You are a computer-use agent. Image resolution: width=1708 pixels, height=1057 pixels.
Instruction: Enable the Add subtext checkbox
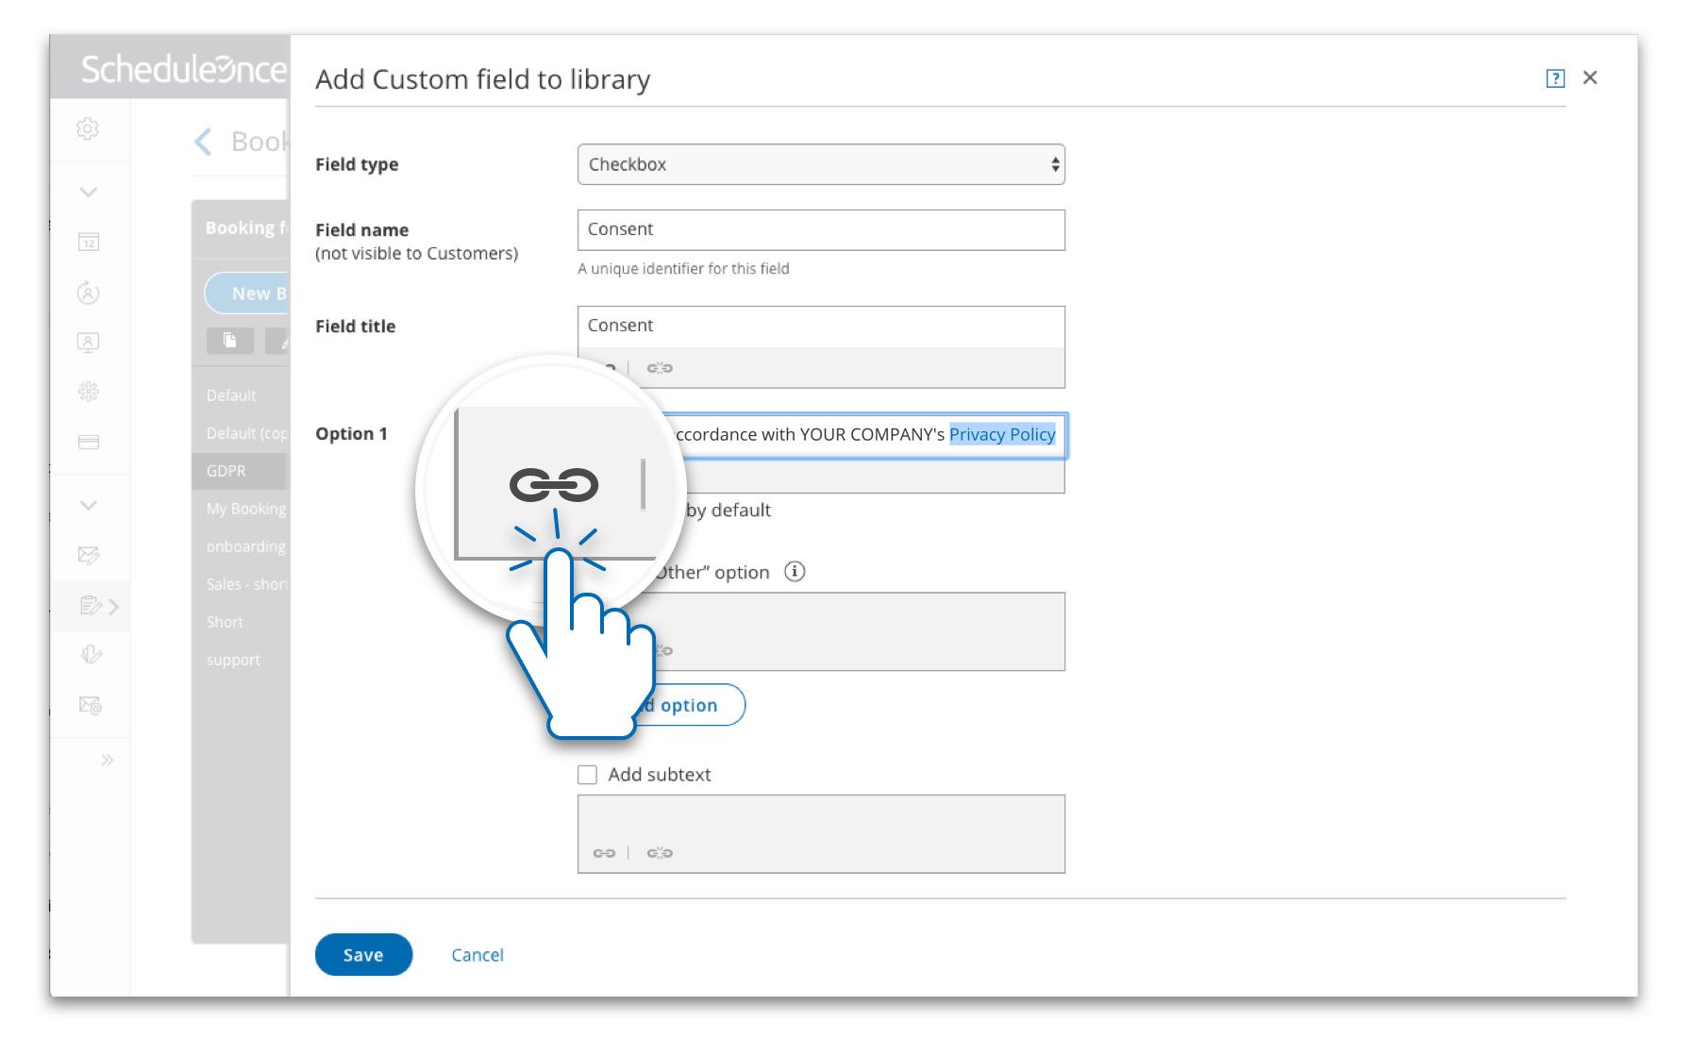click(588, 775)
